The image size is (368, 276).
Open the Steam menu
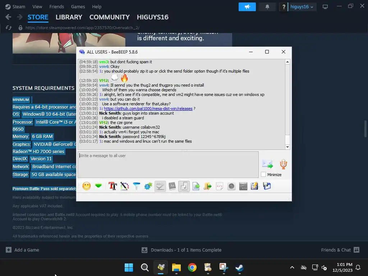pos(15,6)
